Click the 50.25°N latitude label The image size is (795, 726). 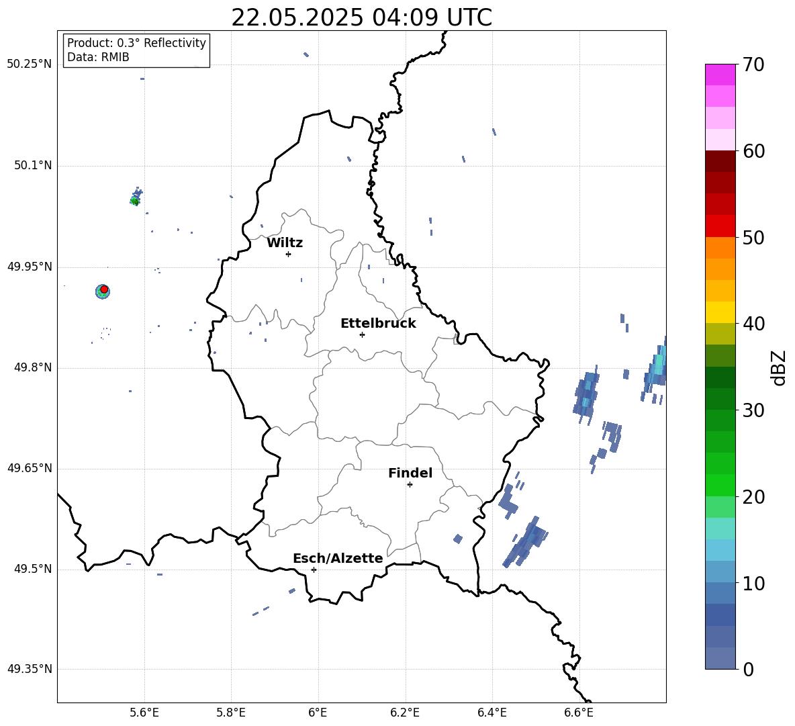tap(30, 64)
